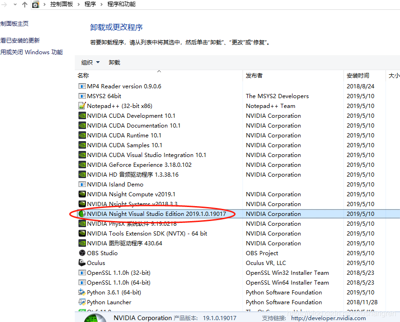Expand the chevron after 程序 breadcrumb

point(101,4)
